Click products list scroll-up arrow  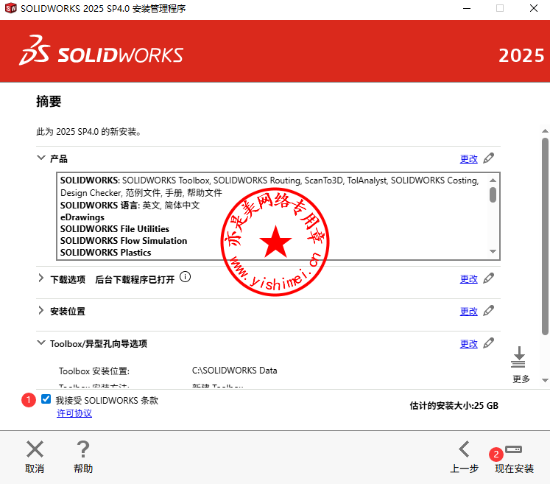click(493, 180)
